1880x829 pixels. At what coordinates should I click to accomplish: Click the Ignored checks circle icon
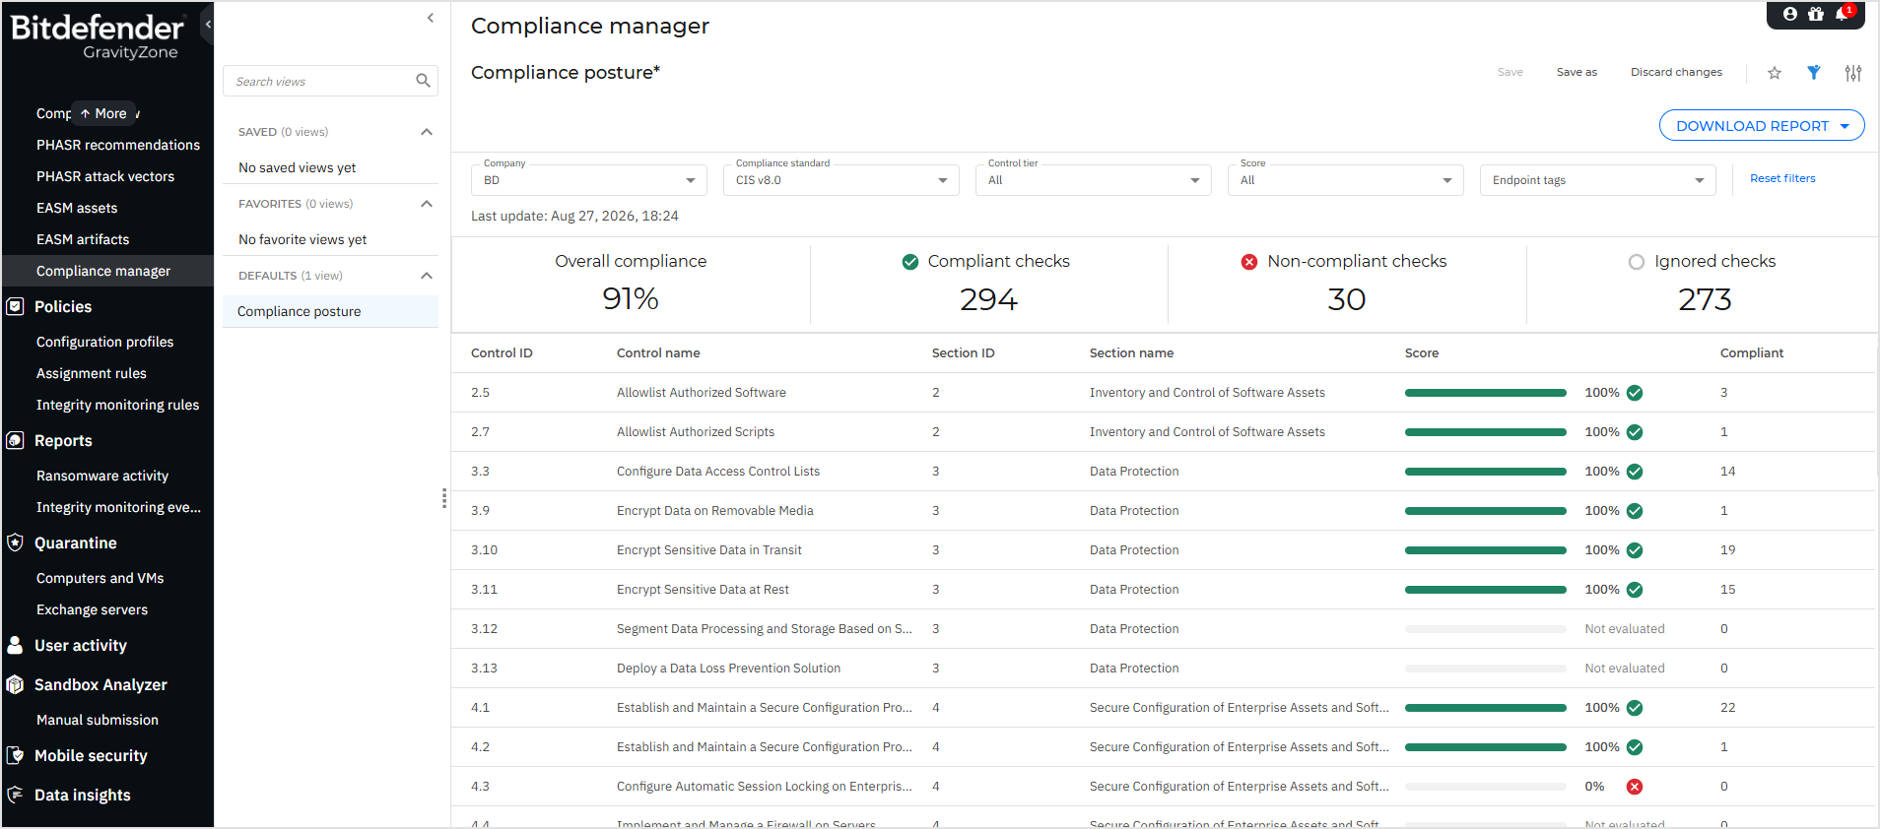[x=1637, y=262]
